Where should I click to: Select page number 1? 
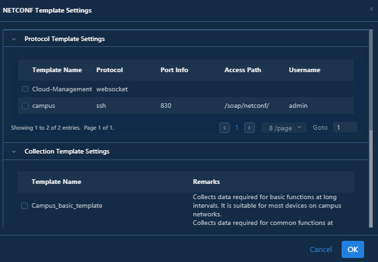click(237, 128)
